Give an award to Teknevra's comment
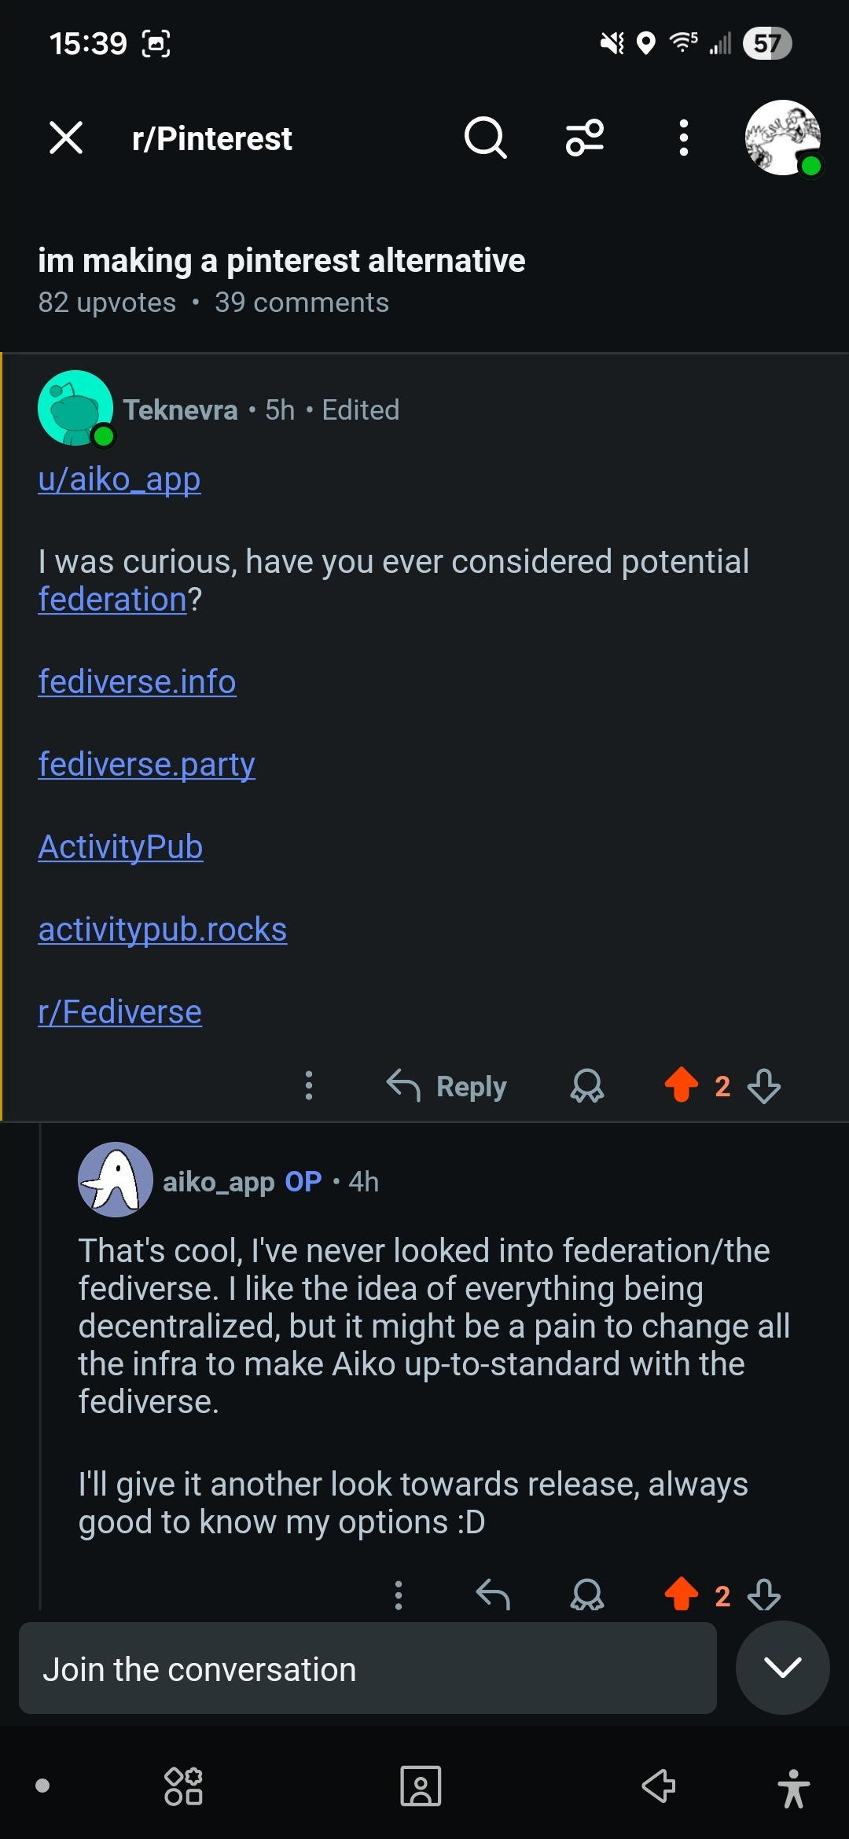This screenshot has width=849, height=1839. point(586,1085)
